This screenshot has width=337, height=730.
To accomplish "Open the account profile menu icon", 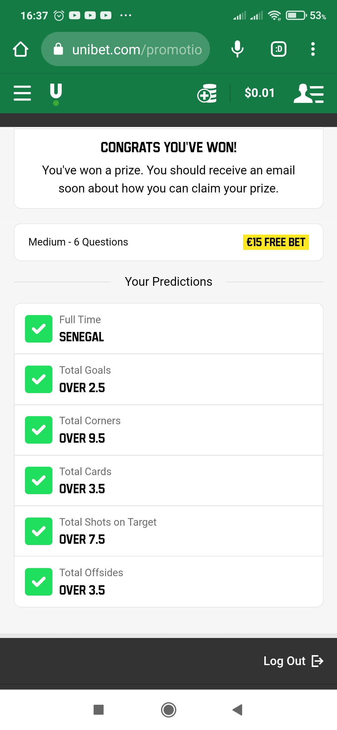I will [309, 93].
